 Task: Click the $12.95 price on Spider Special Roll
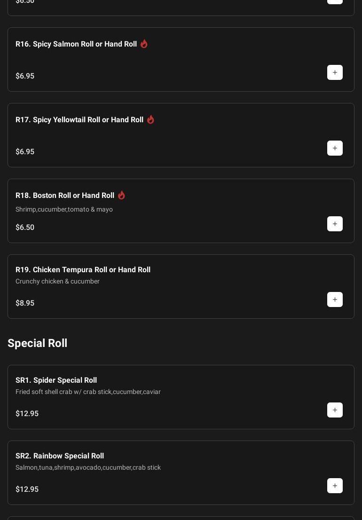point(27,414)
